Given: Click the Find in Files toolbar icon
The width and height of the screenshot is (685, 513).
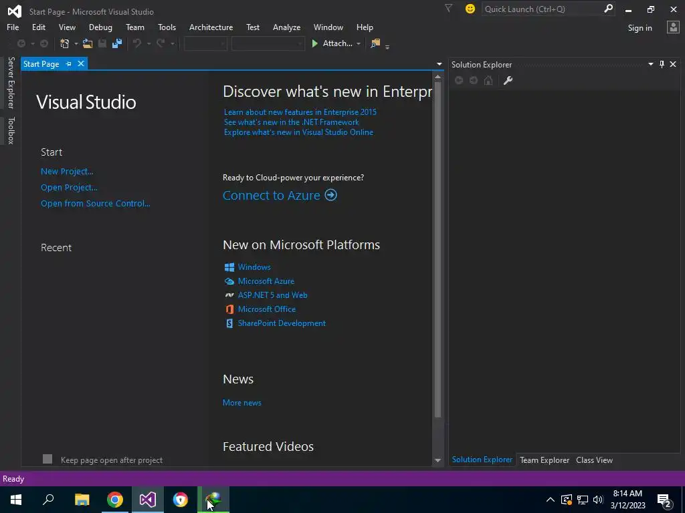Looking at the screenshot, I should 375,43.
